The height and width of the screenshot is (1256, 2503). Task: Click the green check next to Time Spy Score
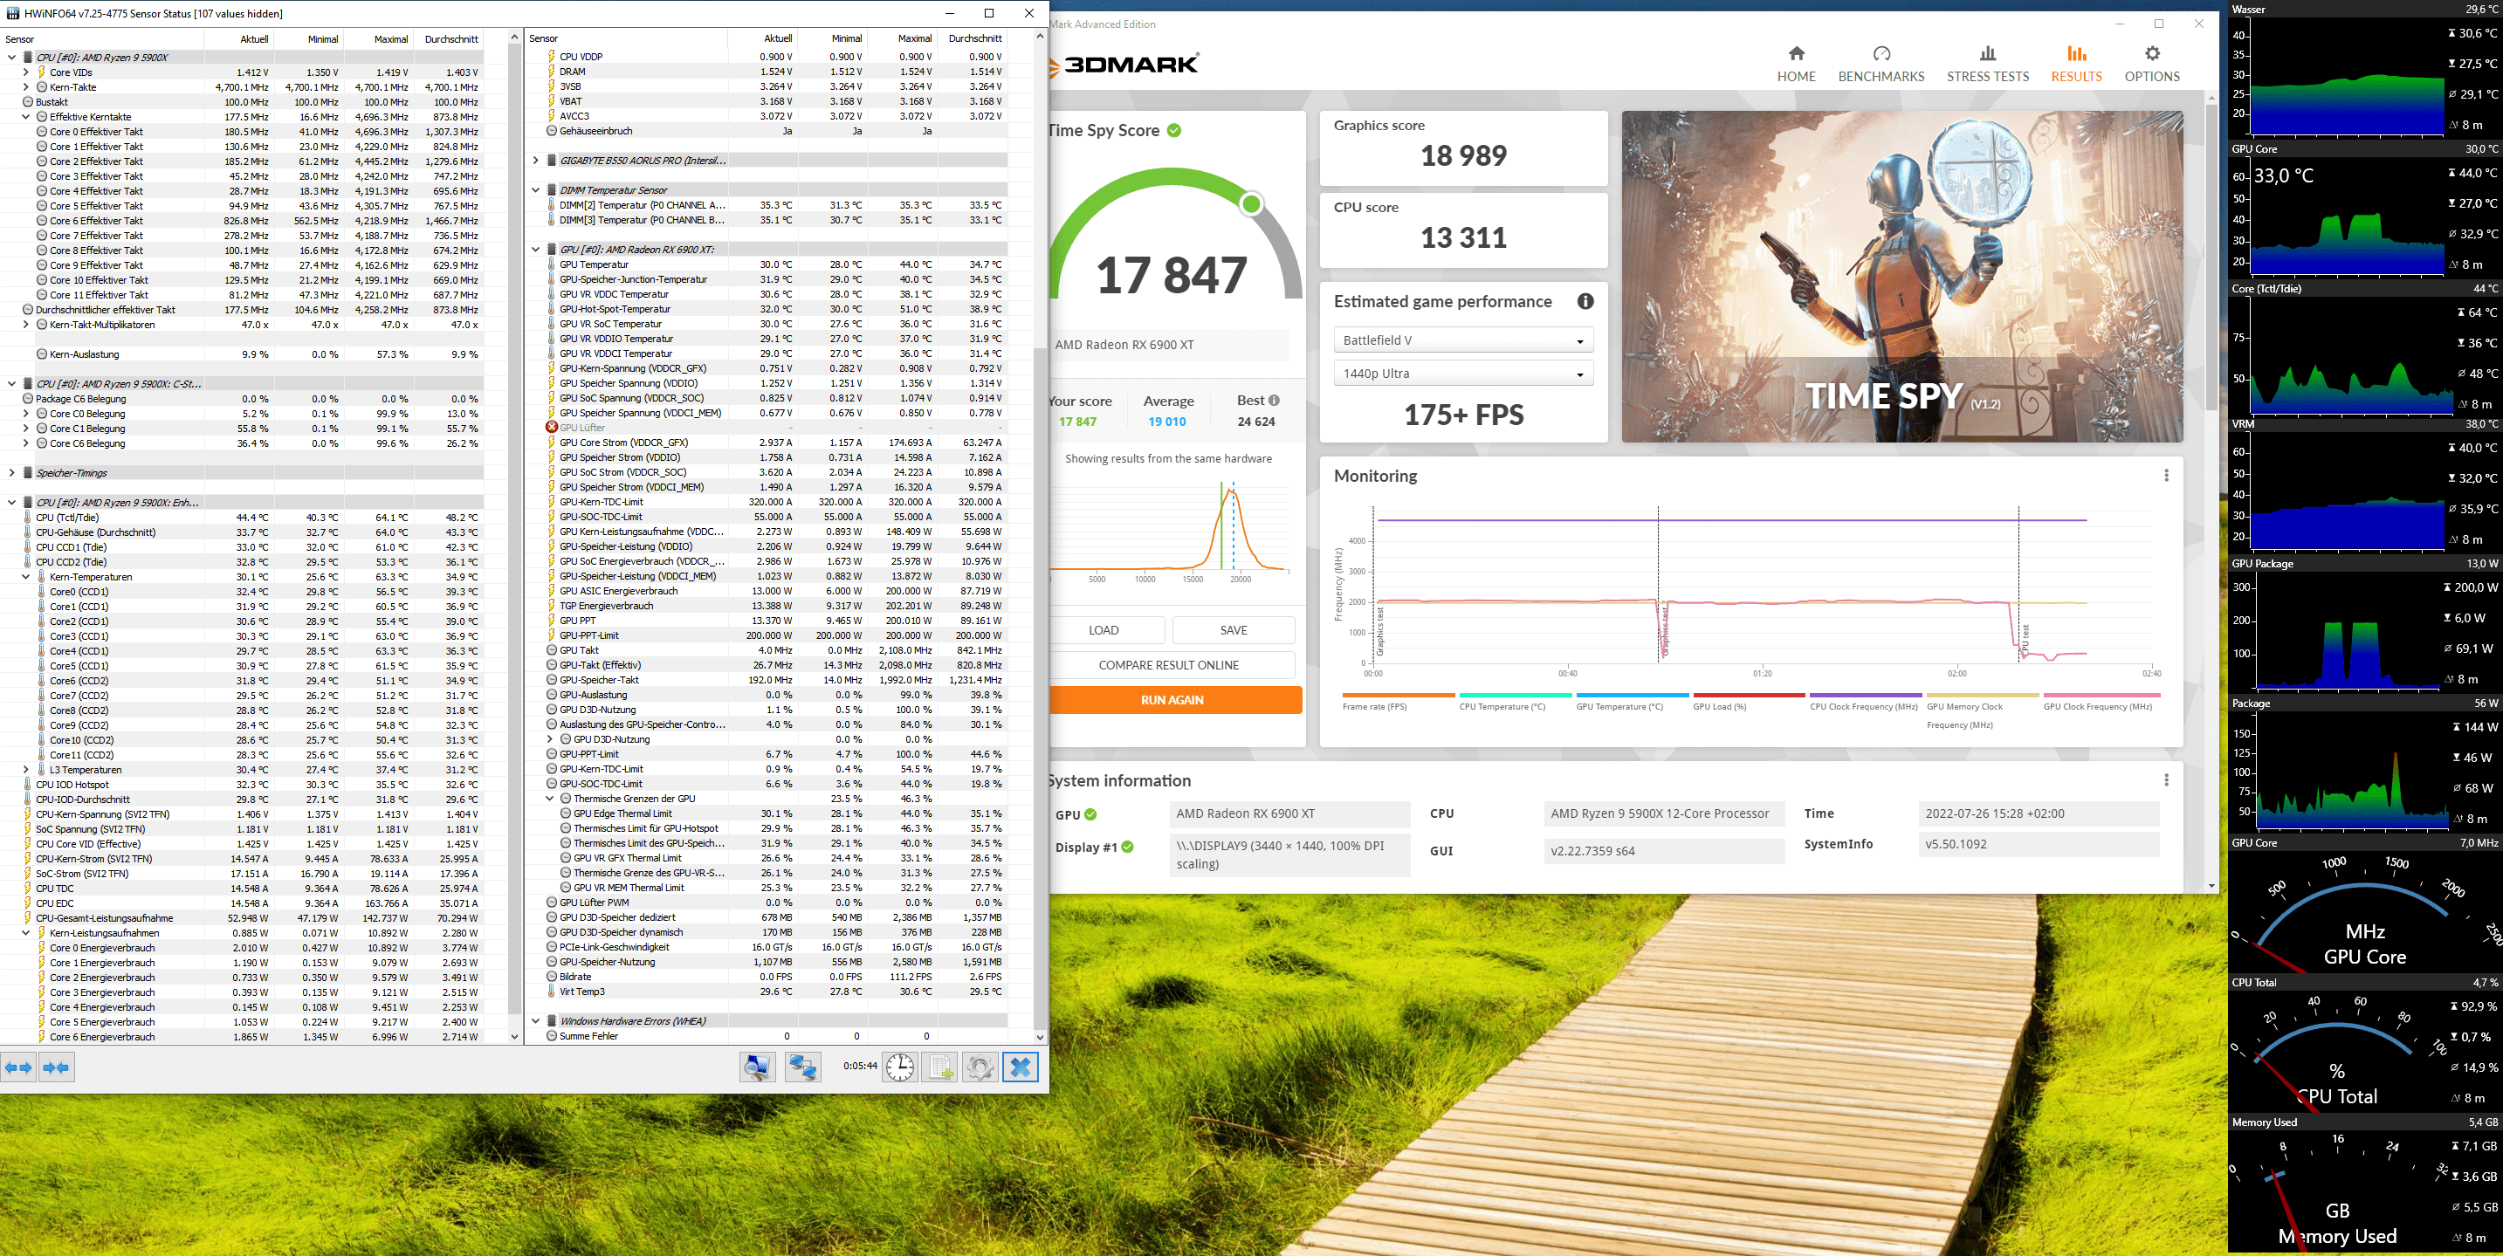pyautogui.click(x=1173, y=130)
